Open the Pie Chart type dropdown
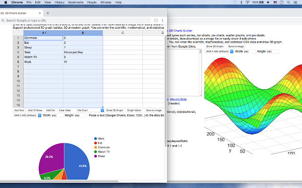 coord(90,110)
